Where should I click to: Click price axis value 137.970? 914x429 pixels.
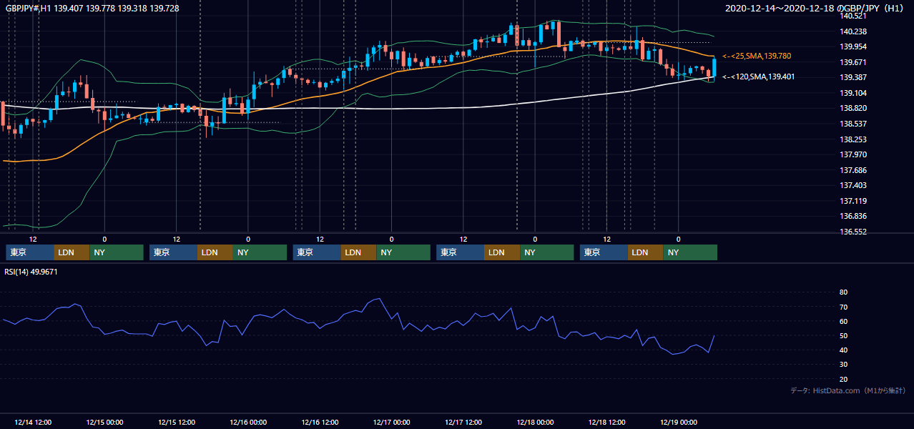(x=854, y=154)
